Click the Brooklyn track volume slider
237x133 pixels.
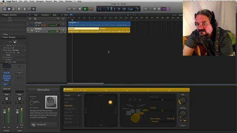[54, 31]
